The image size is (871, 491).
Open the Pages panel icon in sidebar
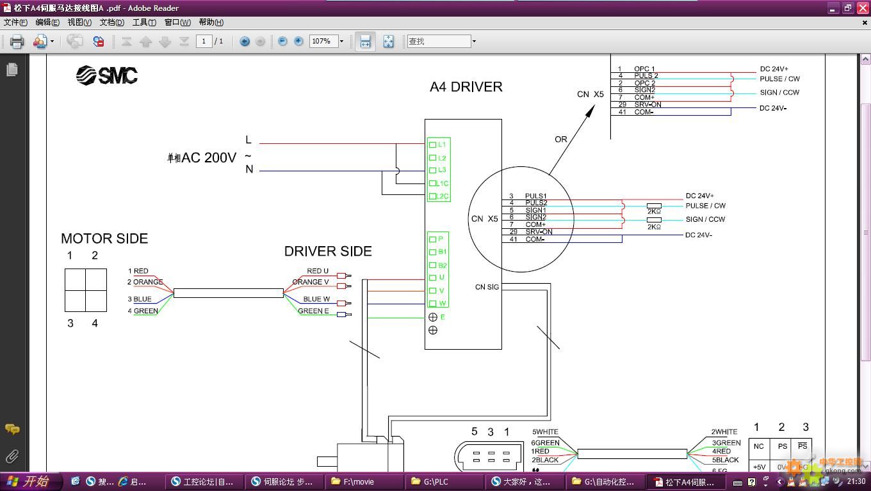click(12, 69)
